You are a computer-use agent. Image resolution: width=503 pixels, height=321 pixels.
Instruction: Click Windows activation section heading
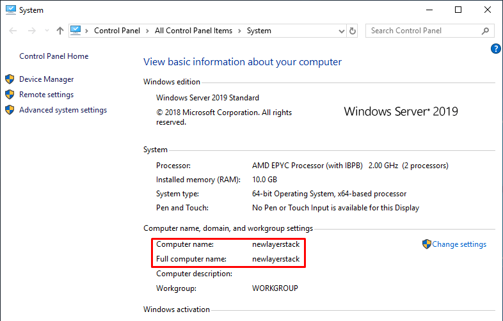click(177, 309)
